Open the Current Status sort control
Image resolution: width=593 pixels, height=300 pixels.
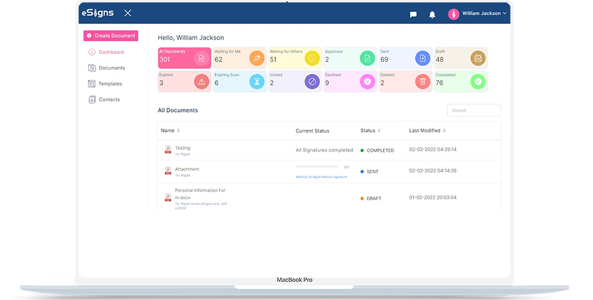(x=313, y=130)
